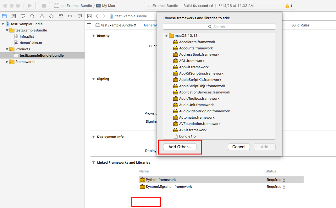
Task: Click the Add Other... button
Action: click(179, 147)
